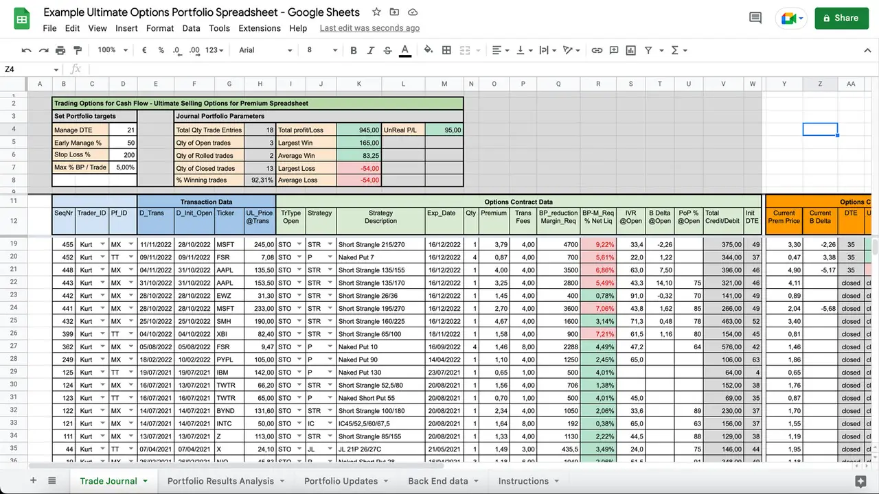Screen dimensions: 879x494
Task: Toggle strikethrough formatting
Action: coord(387,50)
